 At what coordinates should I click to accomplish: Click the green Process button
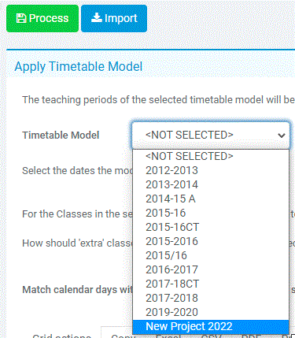42,18
